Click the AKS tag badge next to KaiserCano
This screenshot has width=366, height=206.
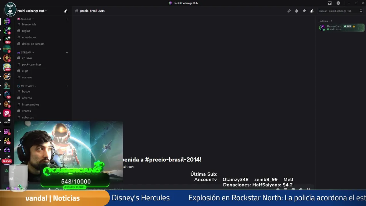[347, 26]
